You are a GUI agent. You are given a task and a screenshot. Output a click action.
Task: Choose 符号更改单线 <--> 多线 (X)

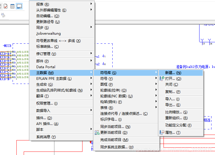click(62, 41)
